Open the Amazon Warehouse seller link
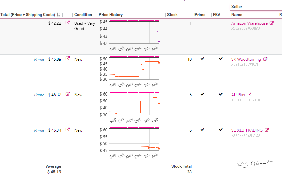This screenshot has height=176, width=282. 250,23
